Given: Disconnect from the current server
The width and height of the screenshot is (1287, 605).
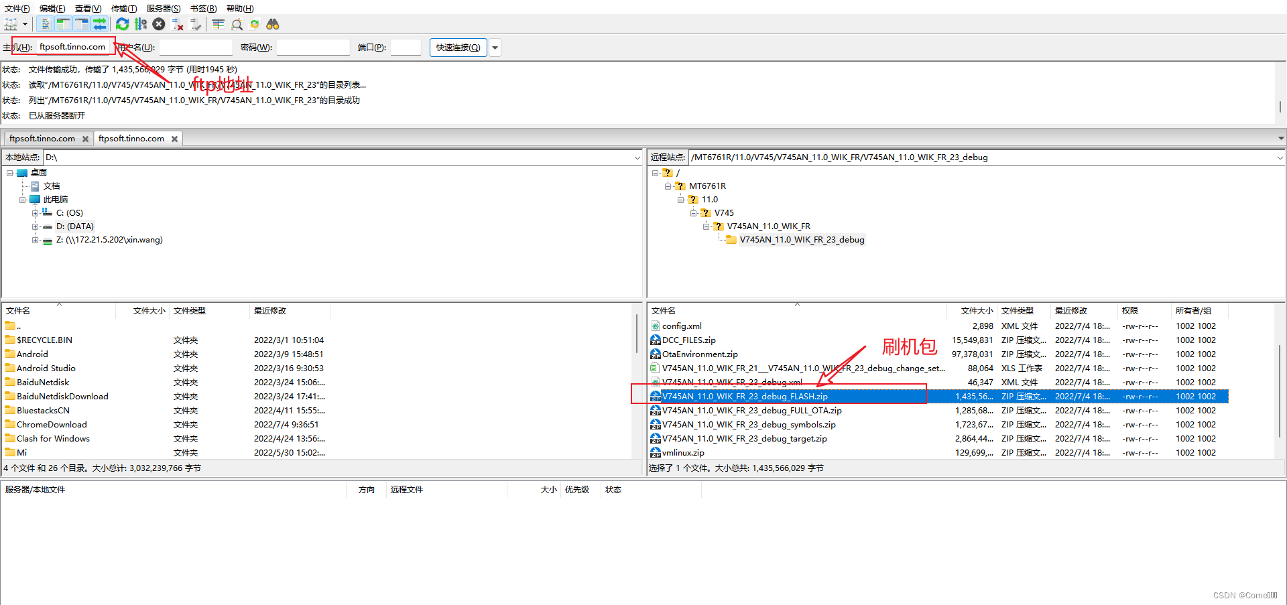Looking at the screenshot, I should 178,24.
